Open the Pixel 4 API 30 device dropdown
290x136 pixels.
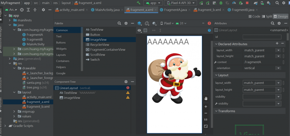[180, 3]
